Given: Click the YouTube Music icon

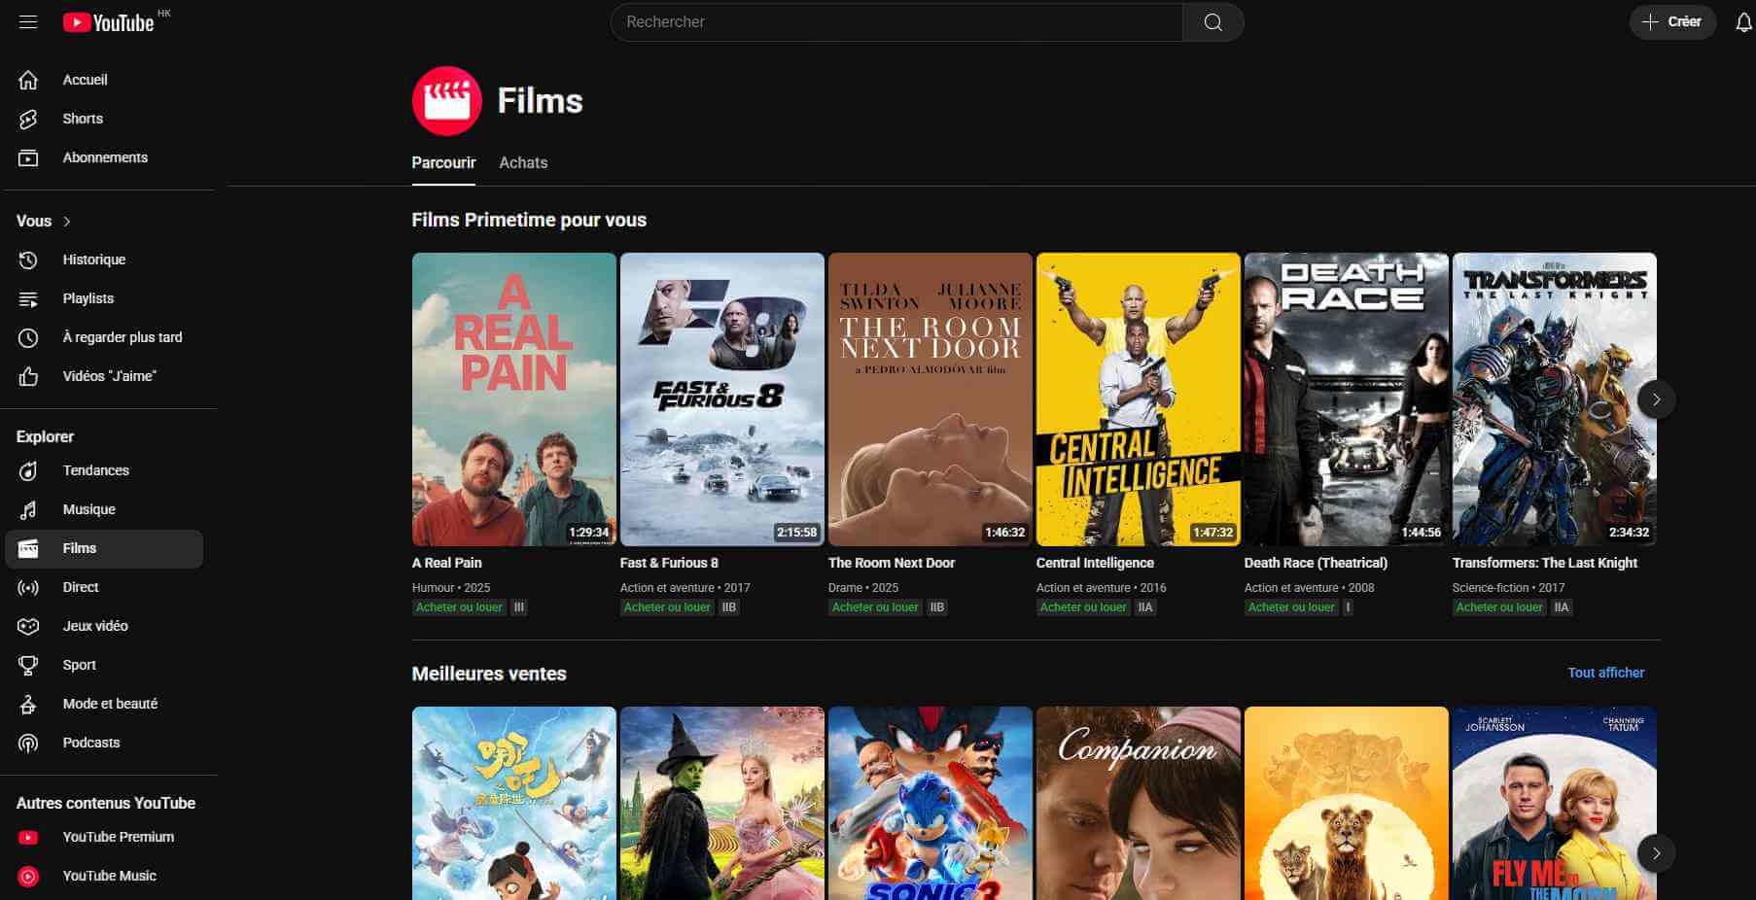Looking at the screenshot, I should coord(28,876).
